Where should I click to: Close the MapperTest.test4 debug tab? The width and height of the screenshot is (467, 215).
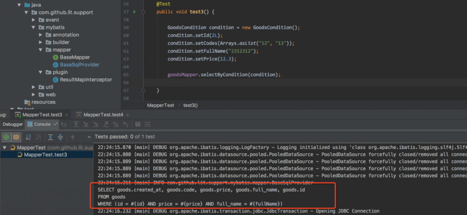pyautogui.click(x=127, y=115)
